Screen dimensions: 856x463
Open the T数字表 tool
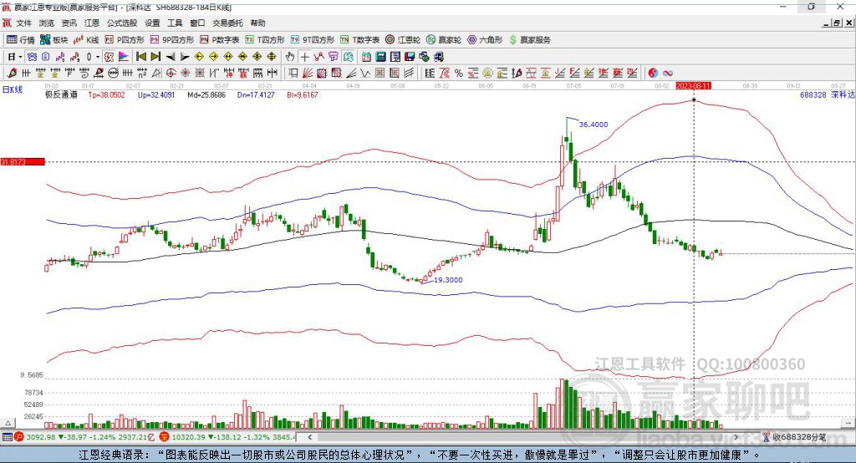(x=359, y=40)
